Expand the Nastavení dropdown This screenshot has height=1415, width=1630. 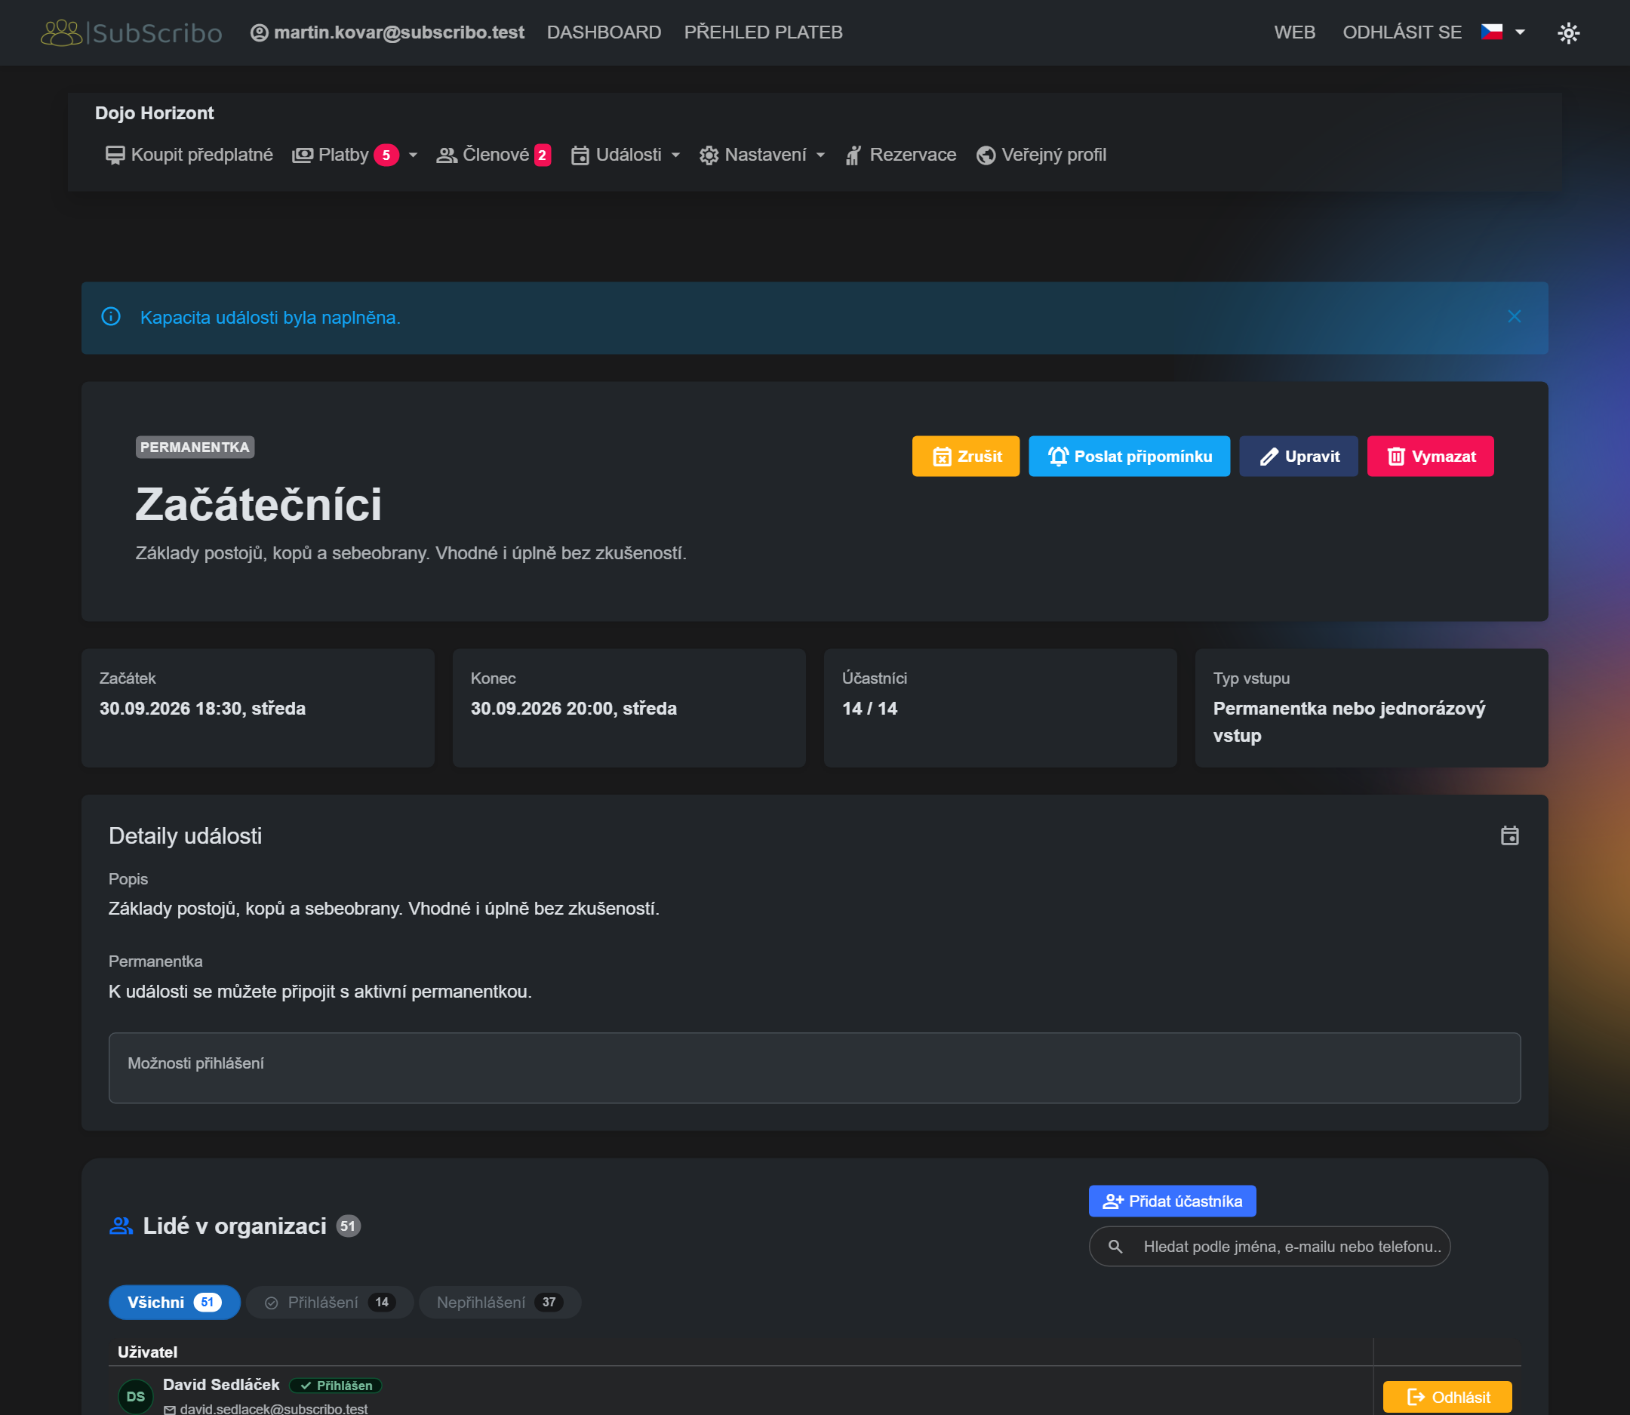tap(762, 155)
